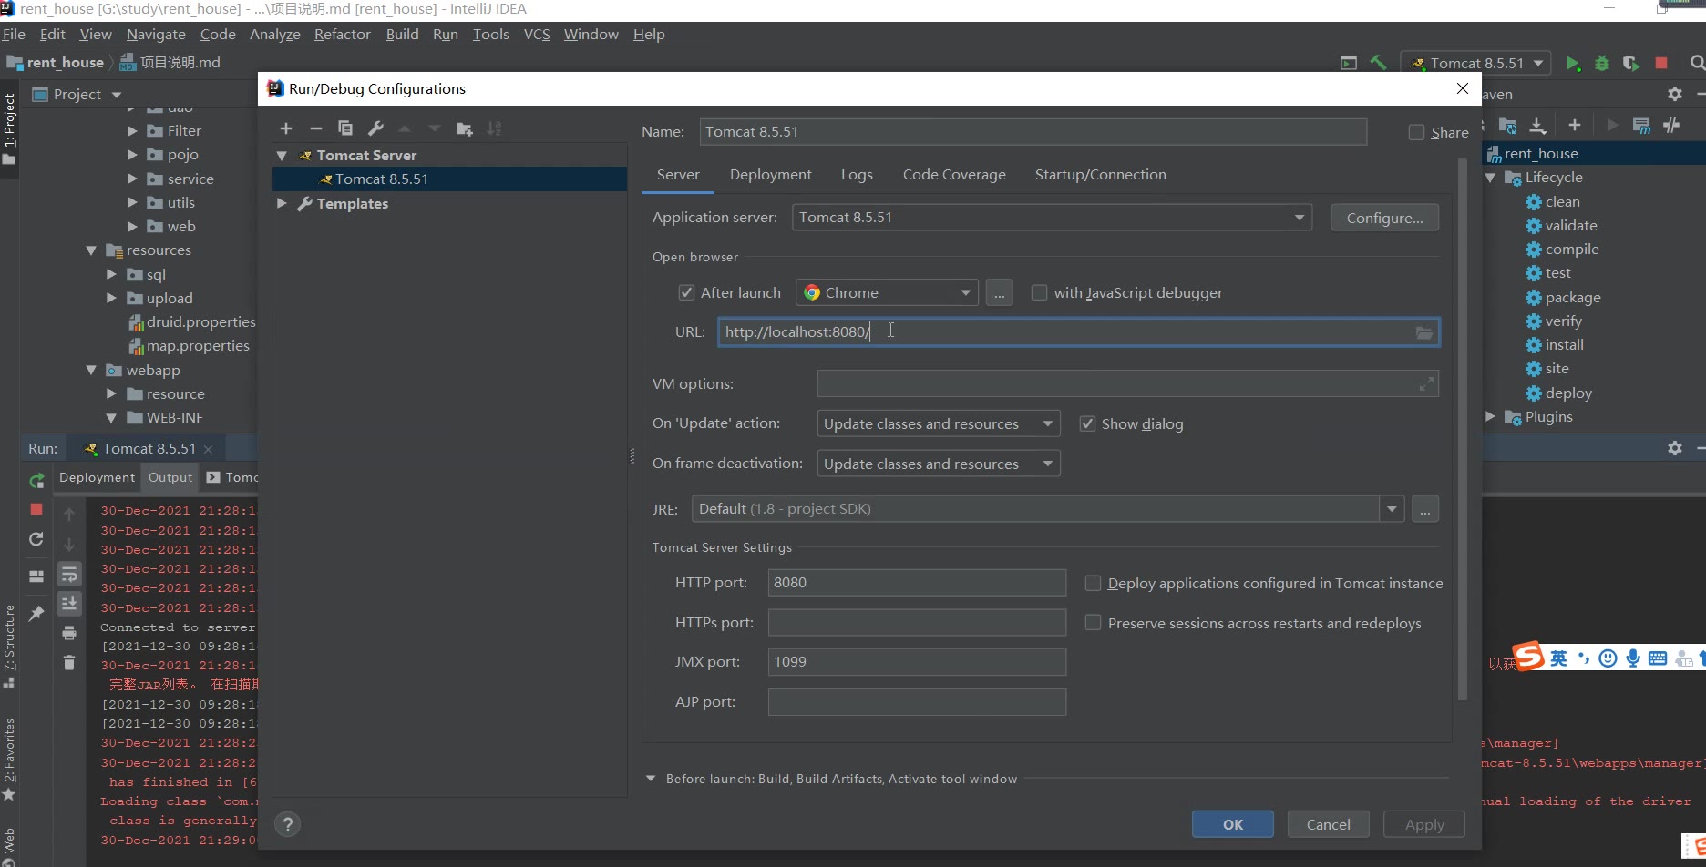This screenshot has height=867, width=1706.
Task: Open the On frame deactivation dropdown
Action: [x=938, y=464]
